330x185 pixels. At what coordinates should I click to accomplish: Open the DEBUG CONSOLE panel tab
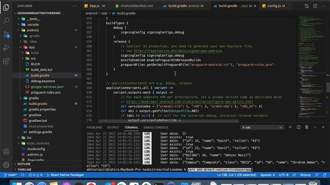tap(156, 127)
